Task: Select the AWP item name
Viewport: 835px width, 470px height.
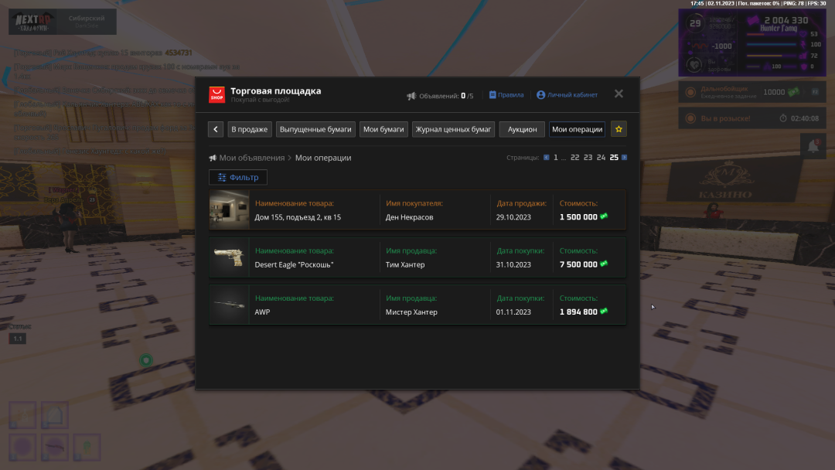Action: pyautogui.click(x=263, y=312)
